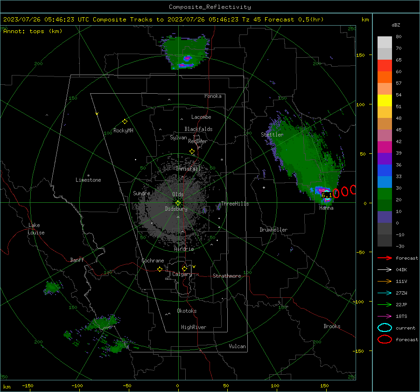This screenshot has width=420, height=392.
Task: Click the Ponoka city label
Action: click(x=213, y=96)
